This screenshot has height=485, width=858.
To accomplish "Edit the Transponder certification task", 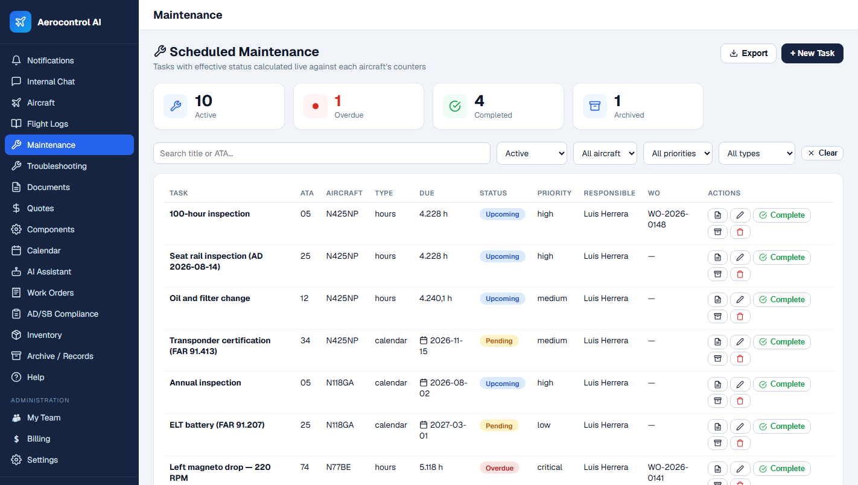I will click(740, 342).
